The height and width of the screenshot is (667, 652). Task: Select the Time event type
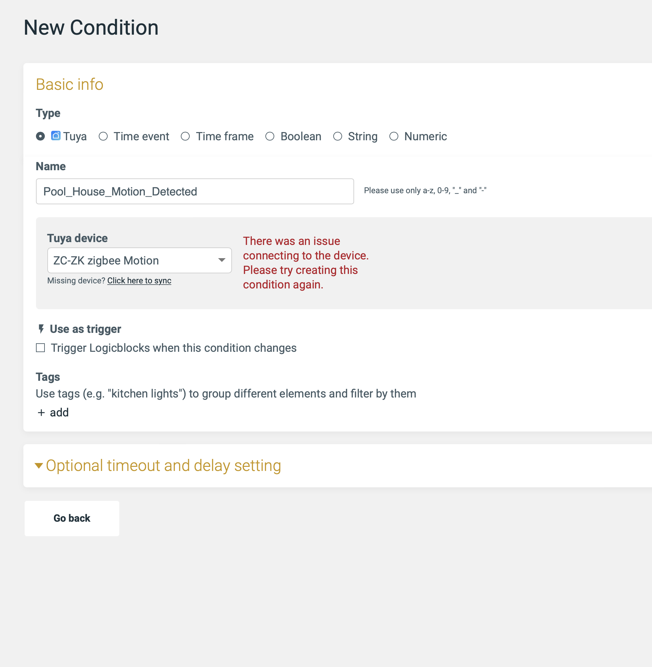(104, 136)
